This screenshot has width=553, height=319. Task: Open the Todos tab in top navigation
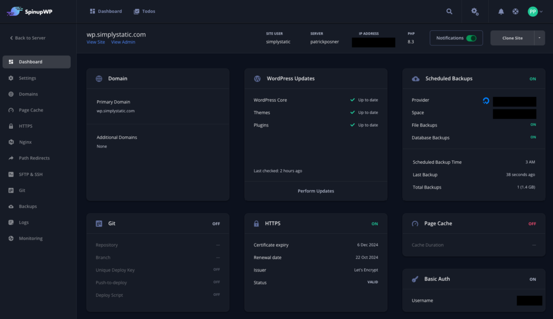[x=144, y=11]
